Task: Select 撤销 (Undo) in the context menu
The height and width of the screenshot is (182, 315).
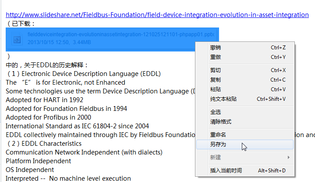Action: (216, 48)
